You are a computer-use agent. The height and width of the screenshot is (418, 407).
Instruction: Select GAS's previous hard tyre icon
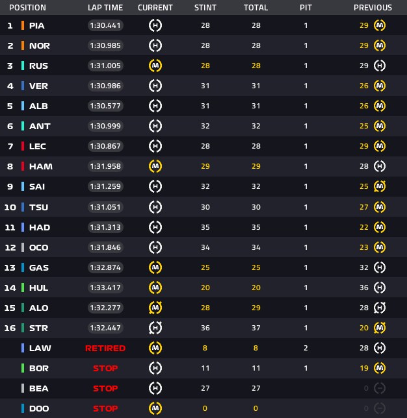380,267
